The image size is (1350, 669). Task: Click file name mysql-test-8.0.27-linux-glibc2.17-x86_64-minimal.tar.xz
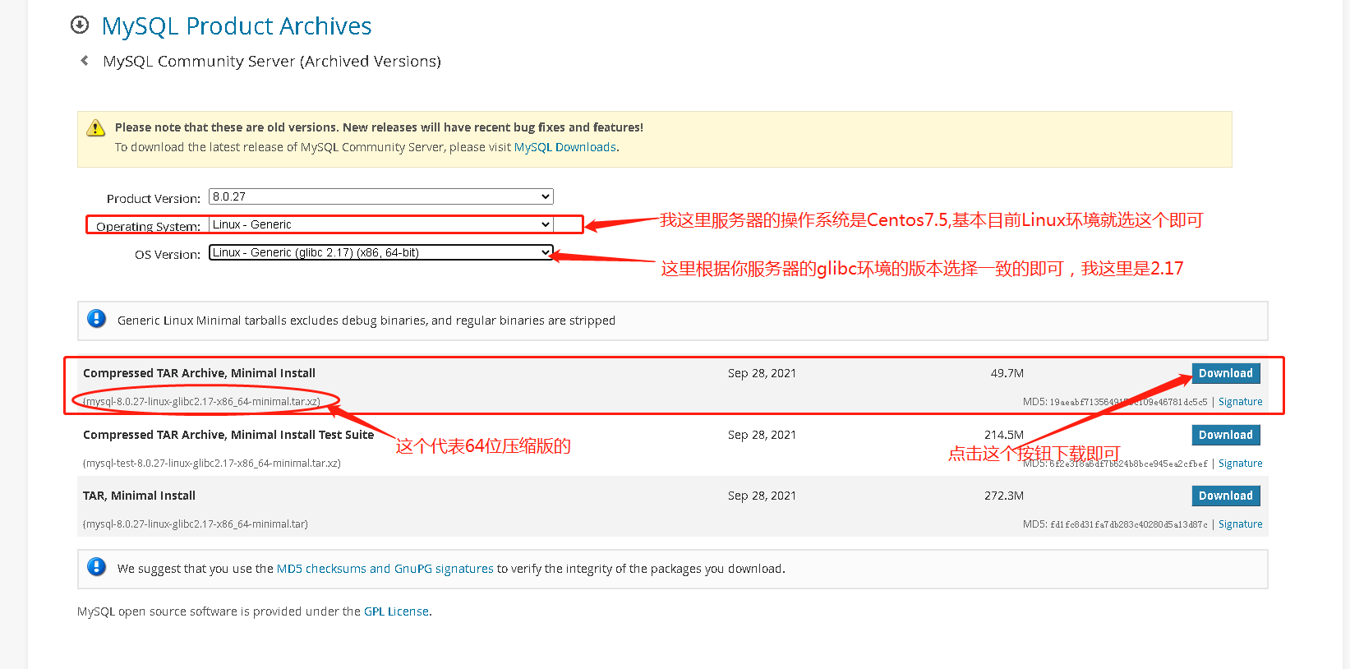coord(212,464)
